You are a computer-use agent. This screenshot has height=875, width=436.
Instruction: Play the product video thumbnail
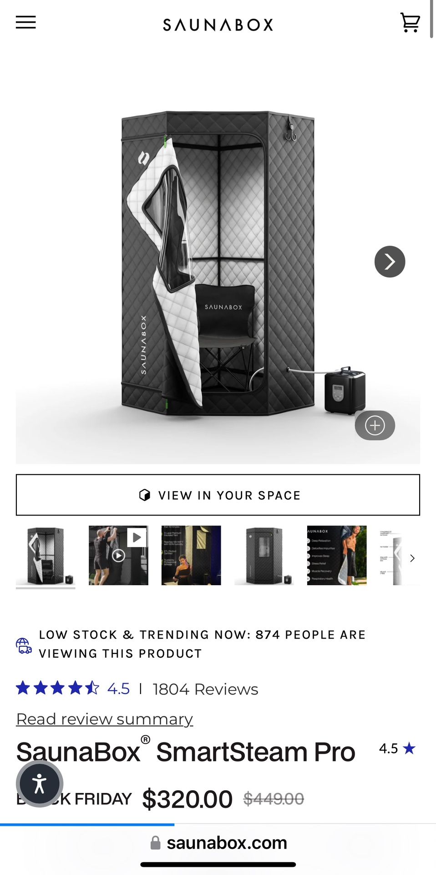(x=118, y=556)
